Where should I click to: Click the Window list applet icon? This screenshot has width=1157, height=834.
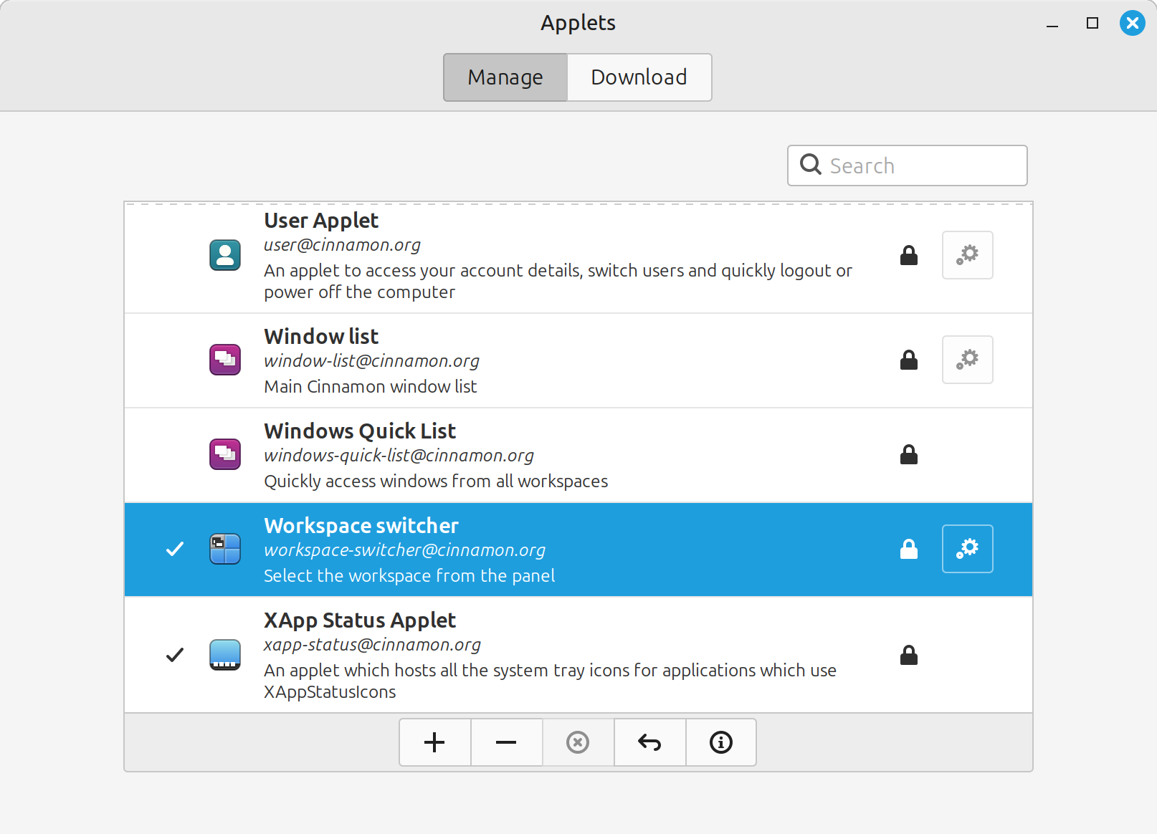[225, 360]
